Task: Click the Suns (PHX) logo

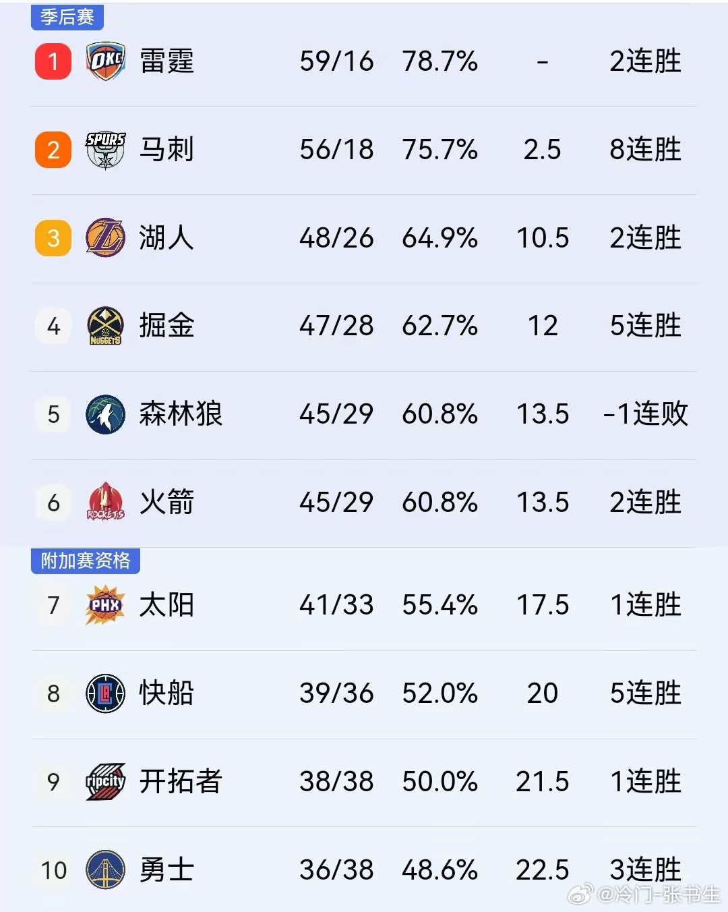Action: [x=104, y=605]
